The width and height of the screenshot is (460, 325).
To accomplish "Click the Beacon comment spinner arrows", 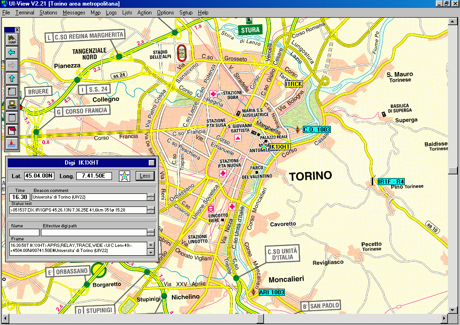I will pos(151,197).
